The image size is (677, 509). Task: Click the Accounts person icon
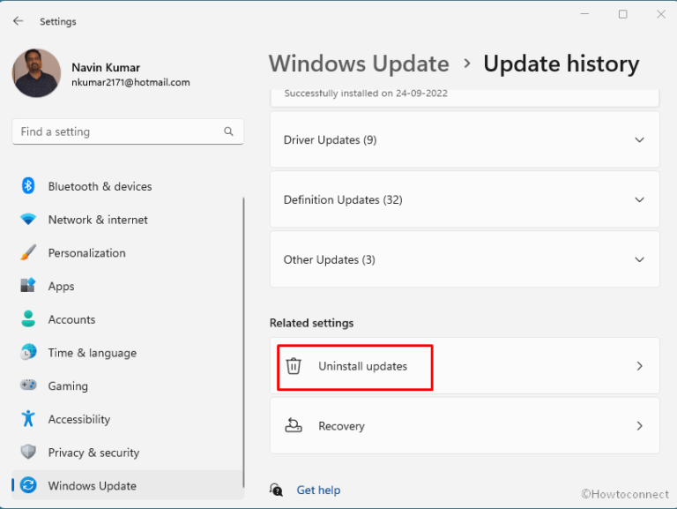(28, 318)
